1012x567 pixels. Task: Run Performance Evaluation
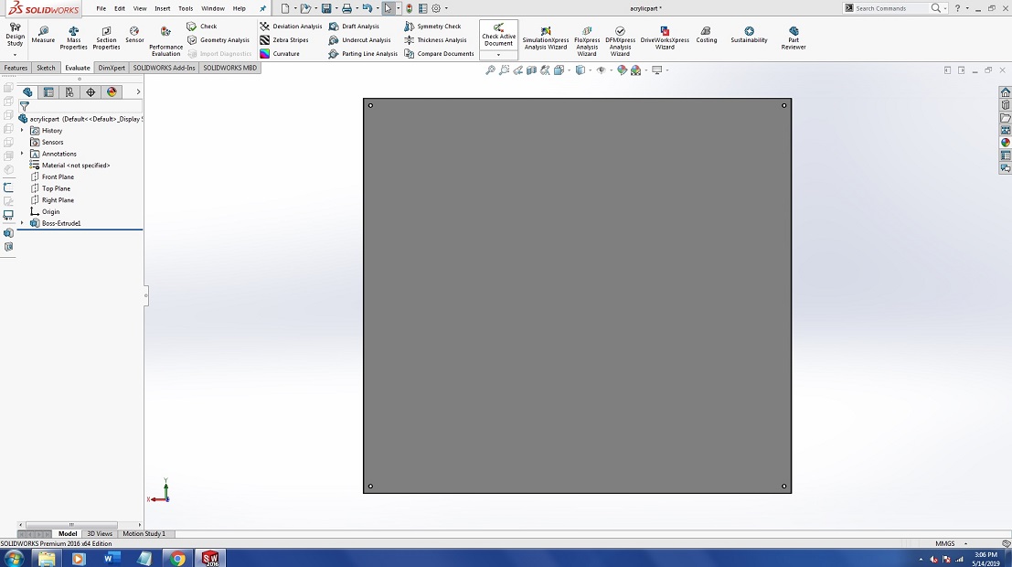click(x=165, y=41)
